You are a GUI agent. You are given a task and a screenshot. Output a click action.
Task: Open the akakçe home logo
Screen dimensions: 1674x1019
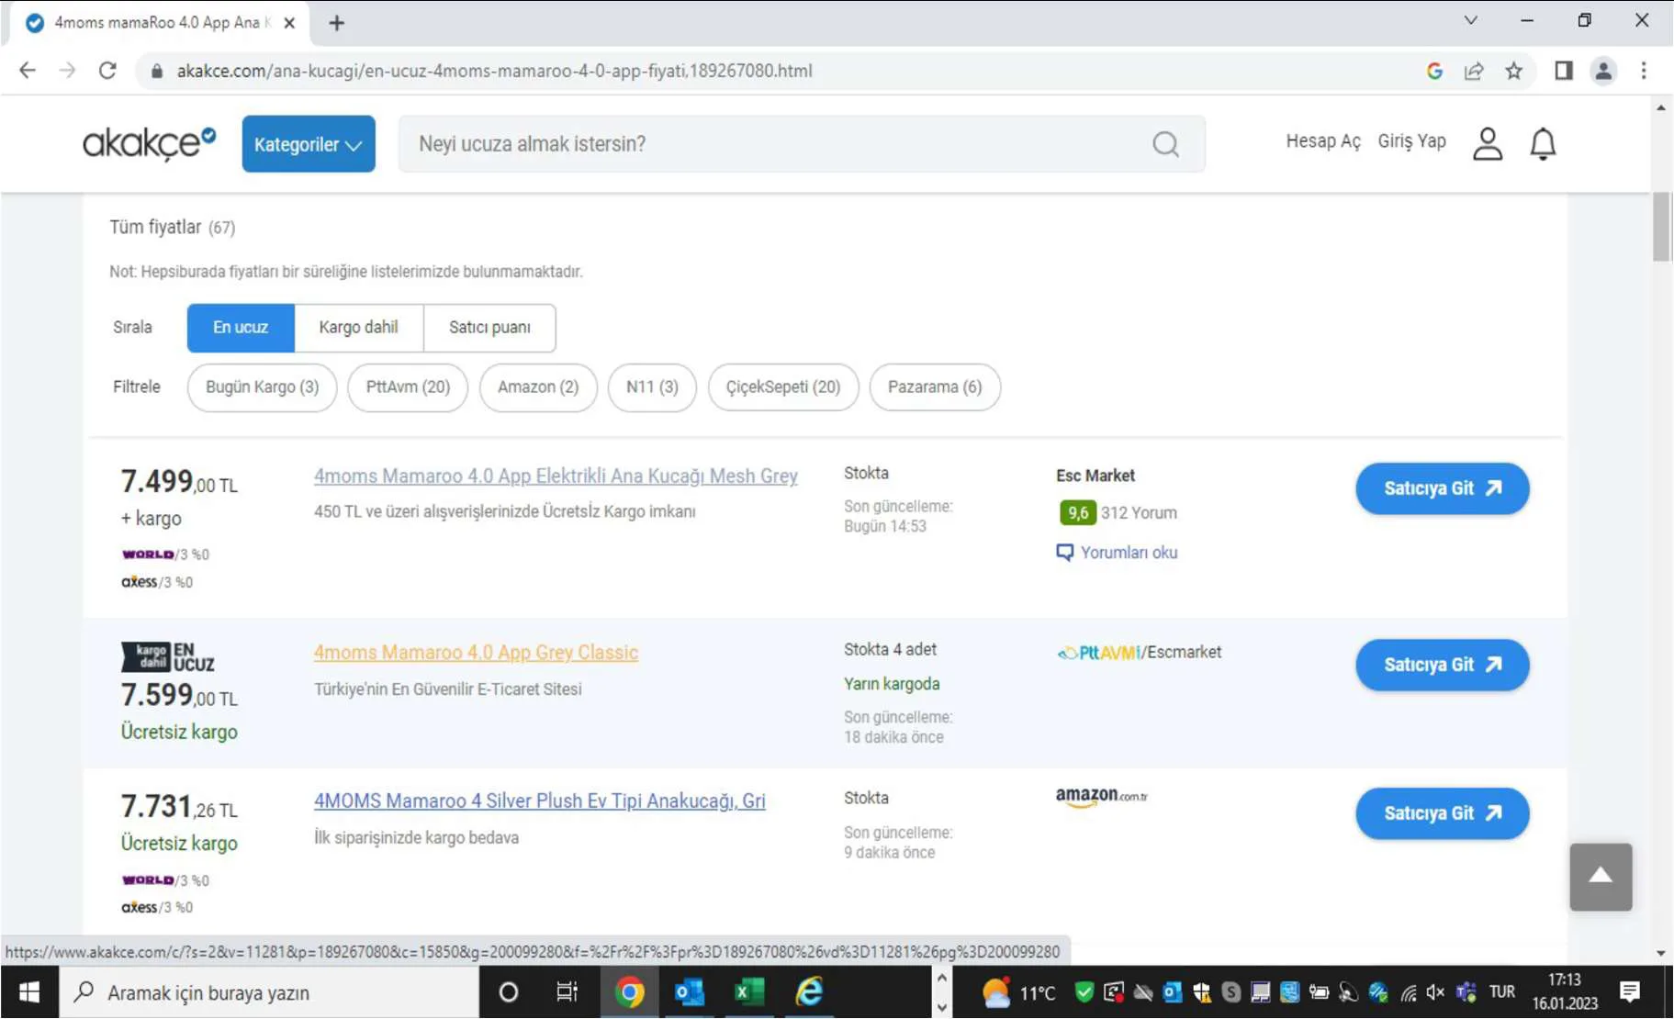point(150,143)
